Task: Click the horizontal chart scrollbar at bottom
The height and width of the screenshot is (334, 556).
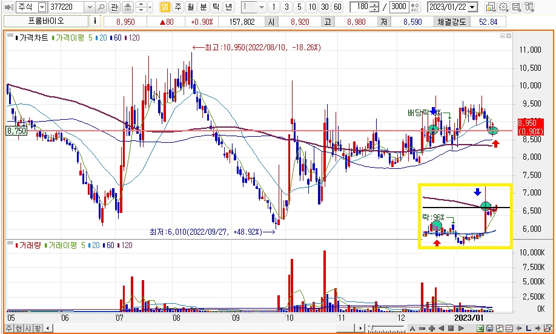Action: (345, 329)
